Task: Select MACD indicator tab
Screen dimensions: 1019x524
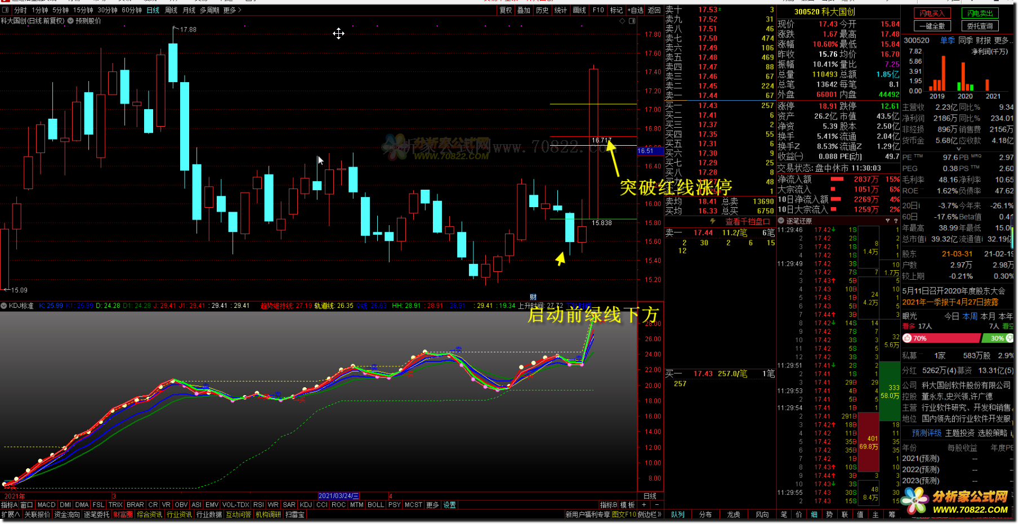Action: (46, 505)
